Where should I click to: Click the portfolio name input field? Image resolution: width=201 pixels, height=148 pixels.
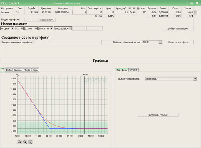[68, 42]
